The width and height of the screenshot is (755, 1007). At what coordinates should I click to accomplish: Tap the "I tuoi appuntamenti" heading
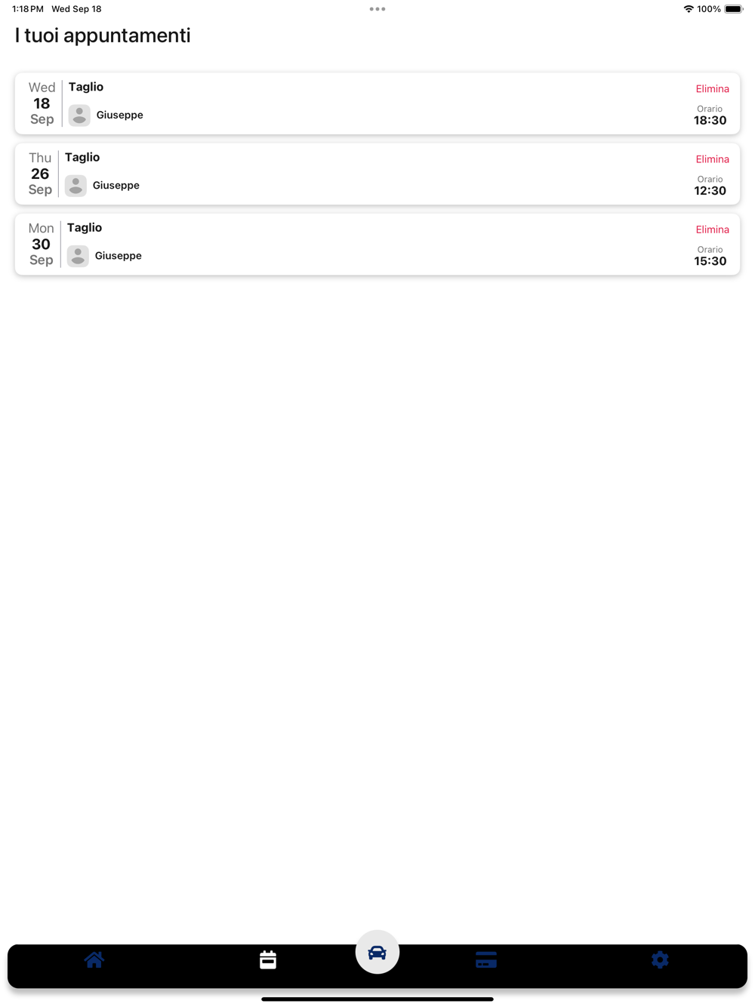pyautogui.click(x=103, y=35)
